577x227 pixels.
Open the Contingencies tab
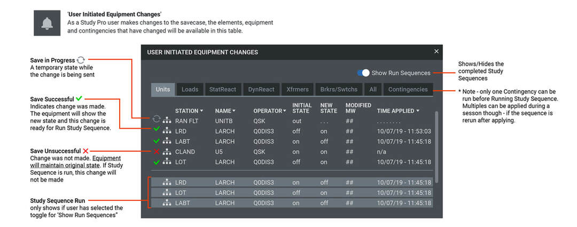[x=408, y=90]
